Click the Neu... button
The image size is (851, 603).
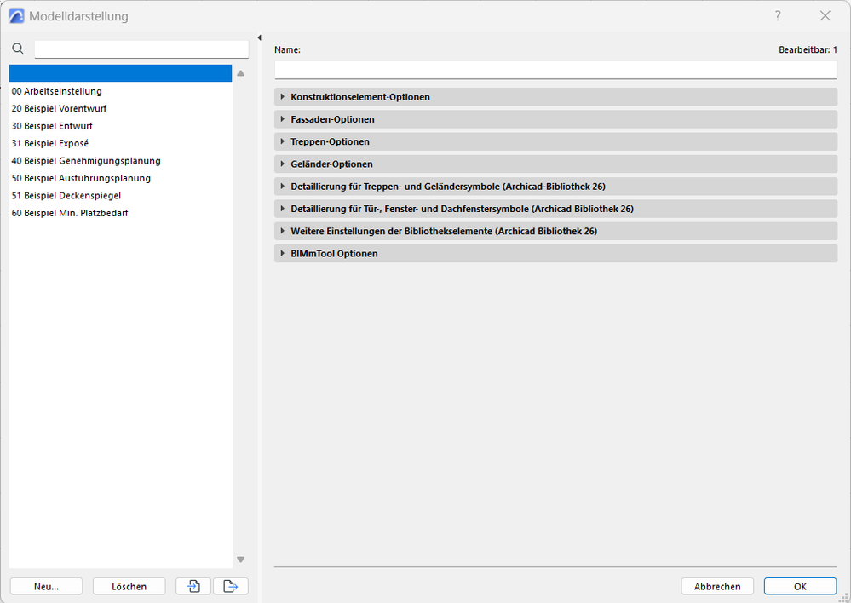click(x=46, y=586)
